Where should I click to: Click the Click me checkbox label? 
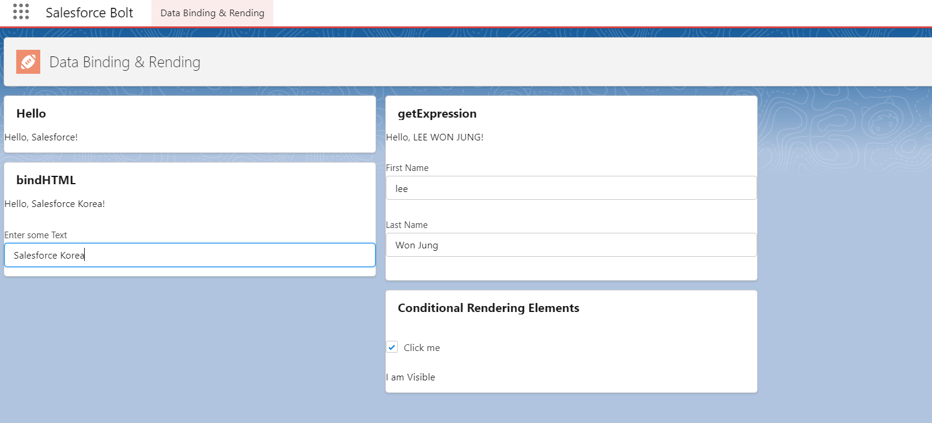pyautogui.click(x=422, y=348)
